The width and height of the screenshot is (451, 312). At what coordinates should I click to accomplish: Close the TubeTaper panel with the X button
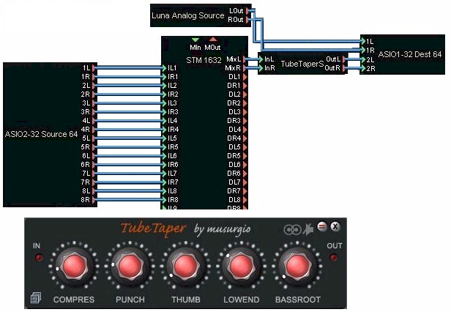[x=335, y=226]
